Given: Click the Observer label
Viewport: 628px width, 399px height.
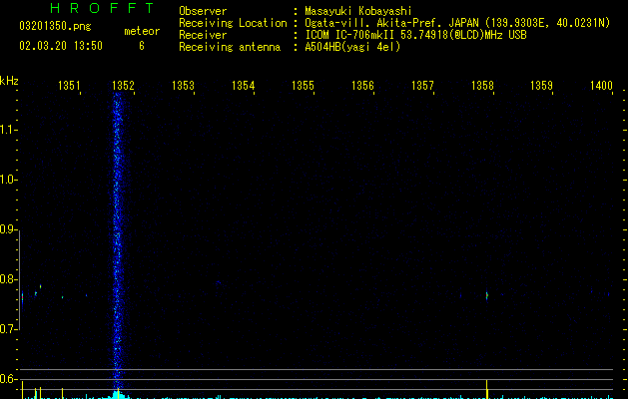Looking at the screenshot, I should [x=203, y=11].
